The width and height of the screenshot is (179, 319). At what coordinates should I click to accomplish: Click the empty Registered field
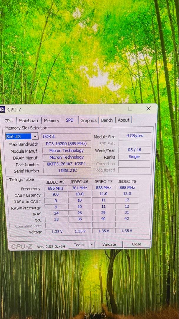point(134,170)
